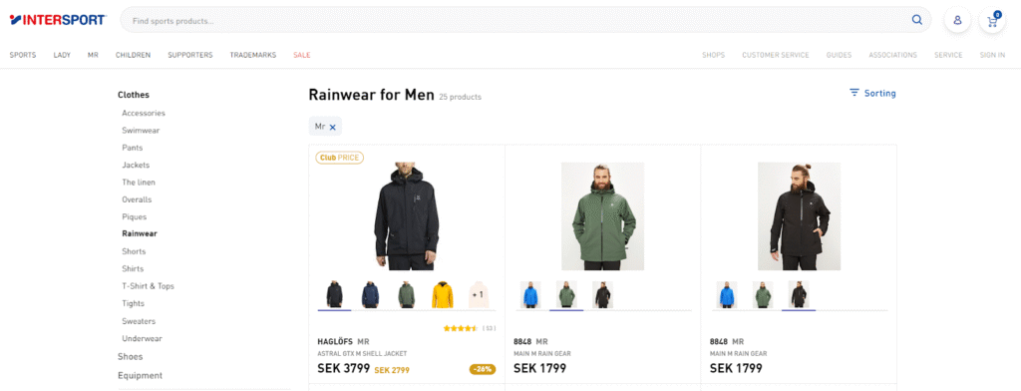Show the +1 more color variants
The width and height of the screenshot is (1021, 391).
478,294
